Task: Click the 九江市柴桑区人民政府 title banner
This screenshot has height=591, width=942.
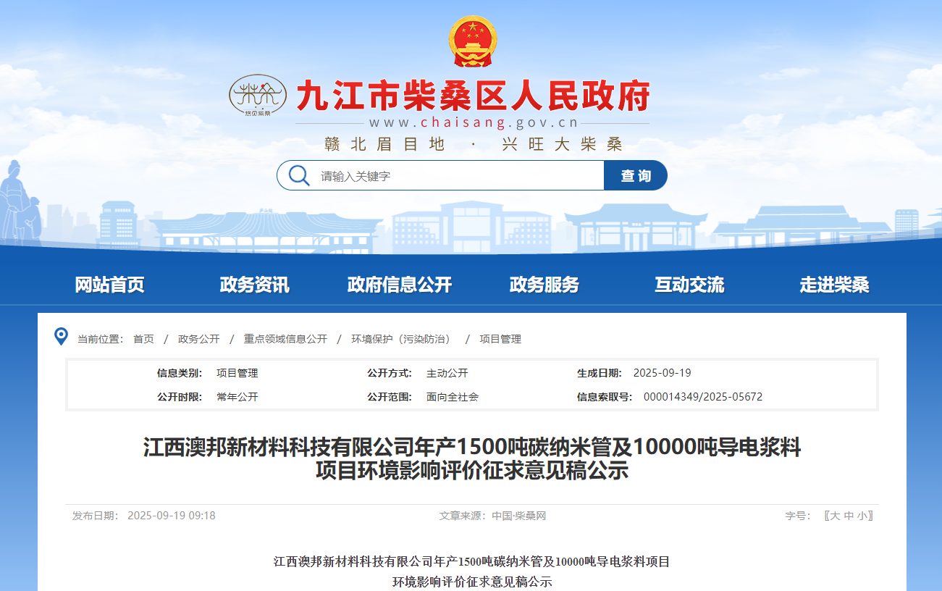Action: point(472,96)
